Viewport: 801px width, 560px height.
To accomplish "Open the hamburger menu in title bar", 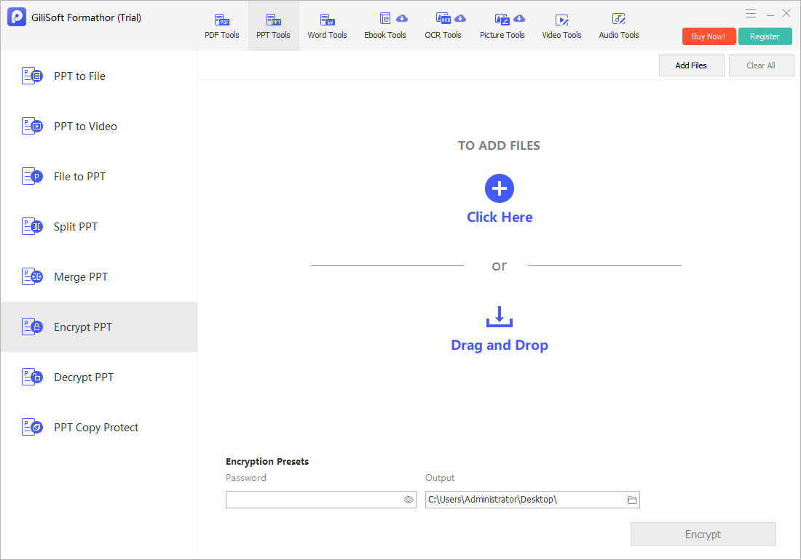I will pyautogui.click(x=751, y=14).
